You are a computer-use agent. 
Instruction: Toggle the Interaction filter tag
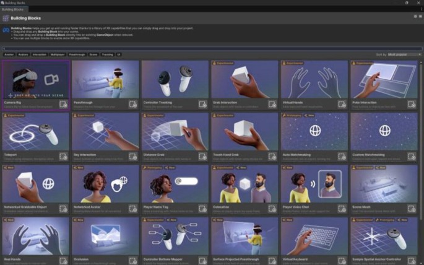click(x=39, y=54)
